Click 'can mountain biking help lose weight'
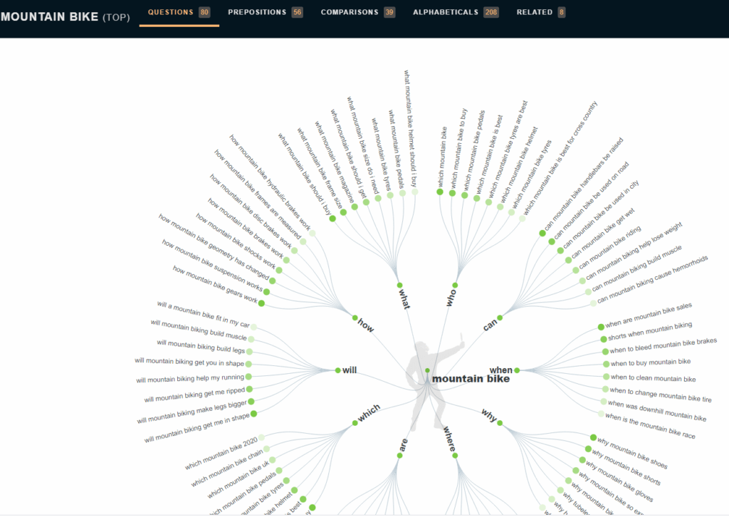Screen dimensions: 729x517 pos(634,251)
